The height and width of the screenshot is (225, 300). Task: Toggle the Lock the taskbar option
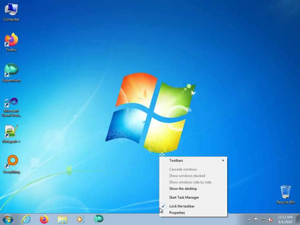193,206
